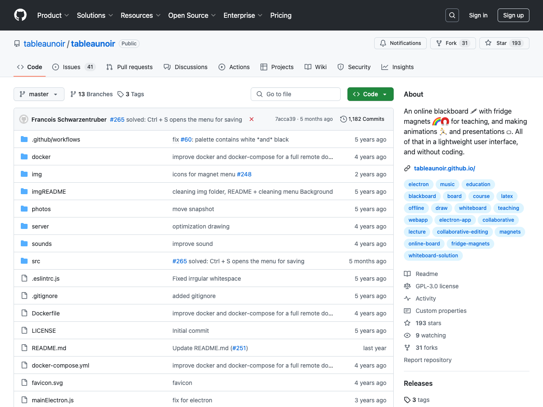Image resolution: width=543 pixels, height=407 pixels.
Task: Click the .github/workflows folder icon
Action: [24, 139]
